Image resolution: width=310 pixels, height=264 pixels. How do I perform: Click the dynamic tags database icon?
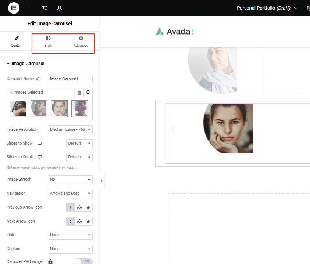[x=88, y=92]
